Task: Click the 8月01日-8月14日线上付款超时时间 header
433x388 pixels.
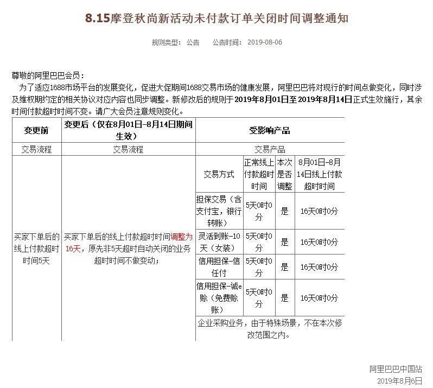Action: pos(320,174)
